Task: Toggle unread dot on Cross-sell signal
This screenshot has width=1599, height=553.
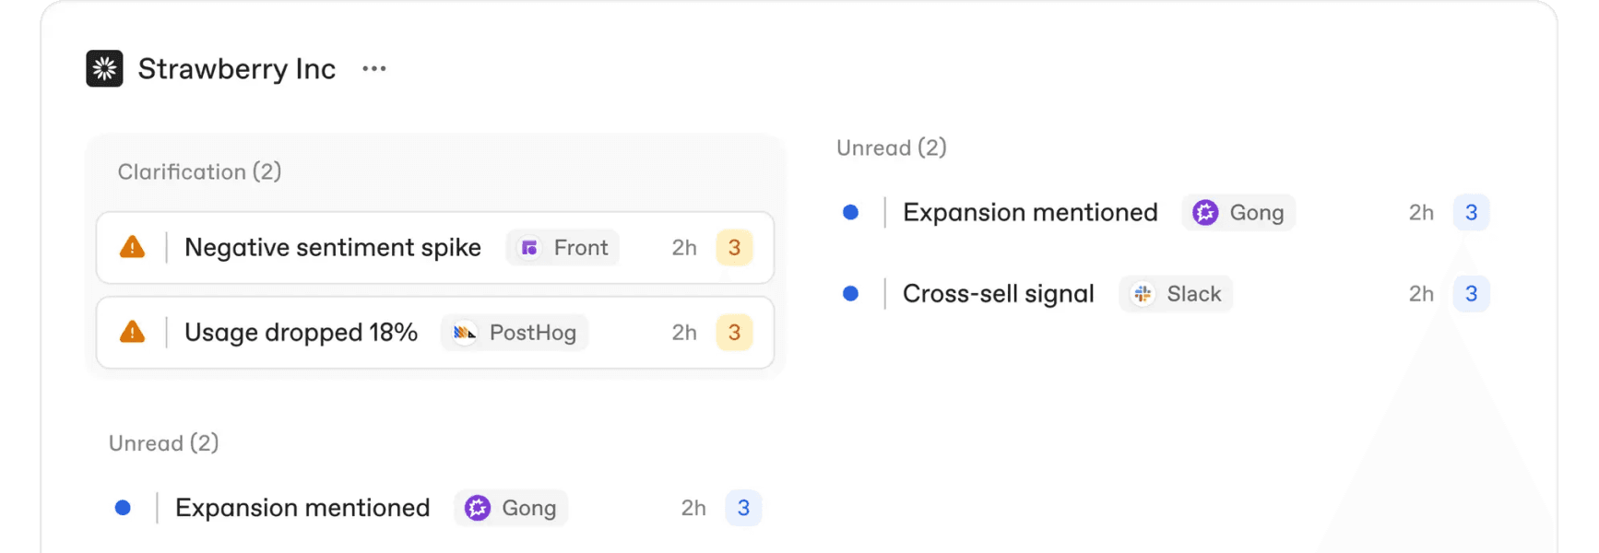Action: (850, 293)
